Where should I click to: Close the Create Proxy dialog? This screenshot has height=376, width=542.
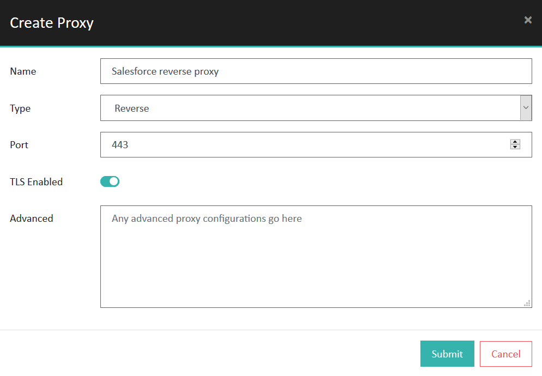527,20
